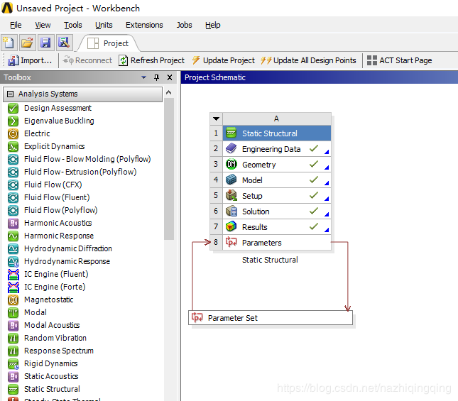
Task: Open the Extensions menu
Action: [144, 25]
